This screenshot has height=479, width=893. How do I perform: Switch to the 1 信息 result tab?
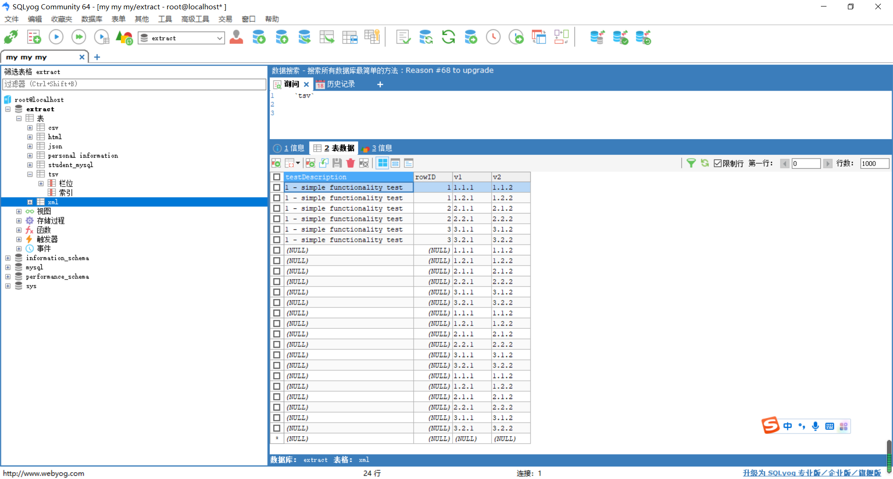[289, 148]
